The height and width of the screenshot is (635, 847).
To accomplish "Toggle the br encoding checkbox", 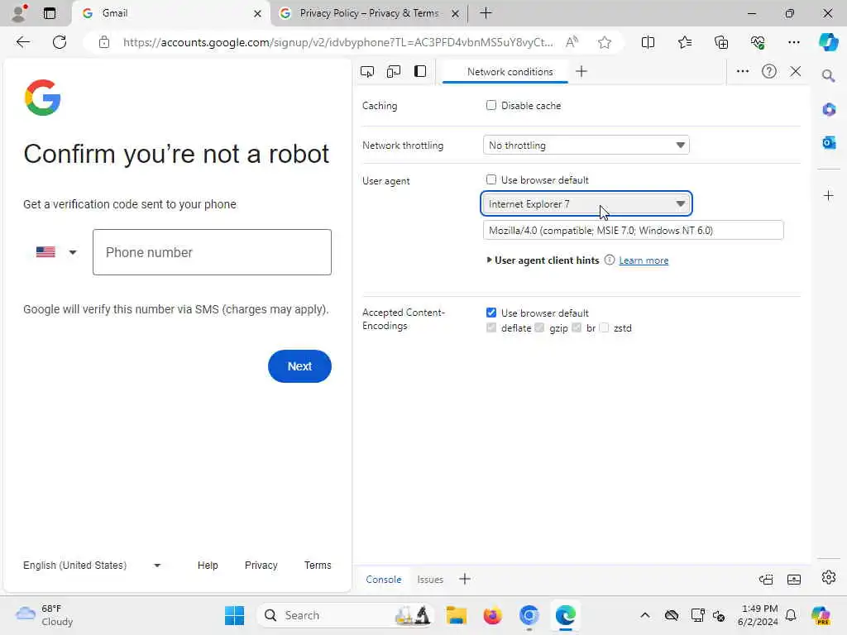I will click(577, 327).
